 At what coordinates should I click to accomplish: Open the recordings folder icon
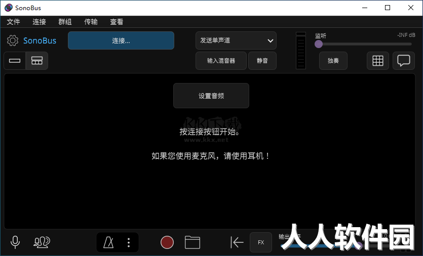click(x=193, y=242)
